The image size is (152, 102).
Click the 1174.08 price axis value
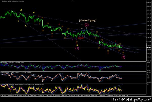pos(149,41)
